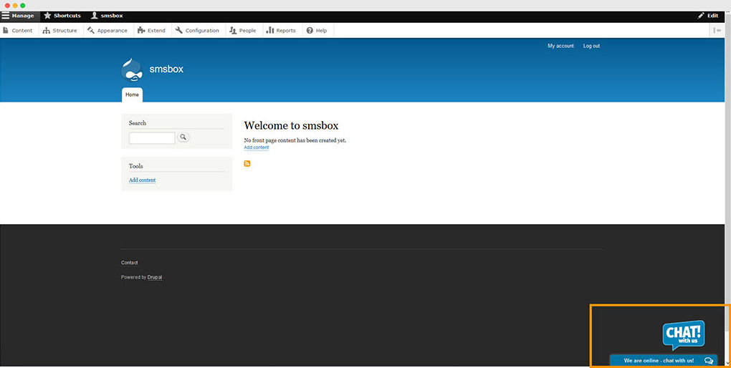Open the Shortcuts star menu

(62, 16)
